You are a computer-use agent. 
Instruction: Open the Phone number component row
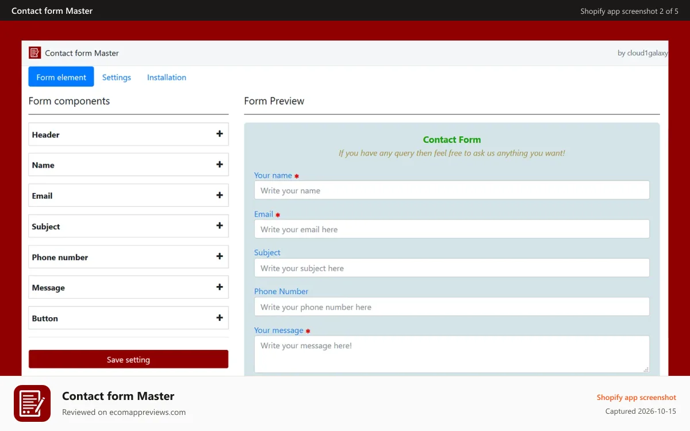[128, 257]
